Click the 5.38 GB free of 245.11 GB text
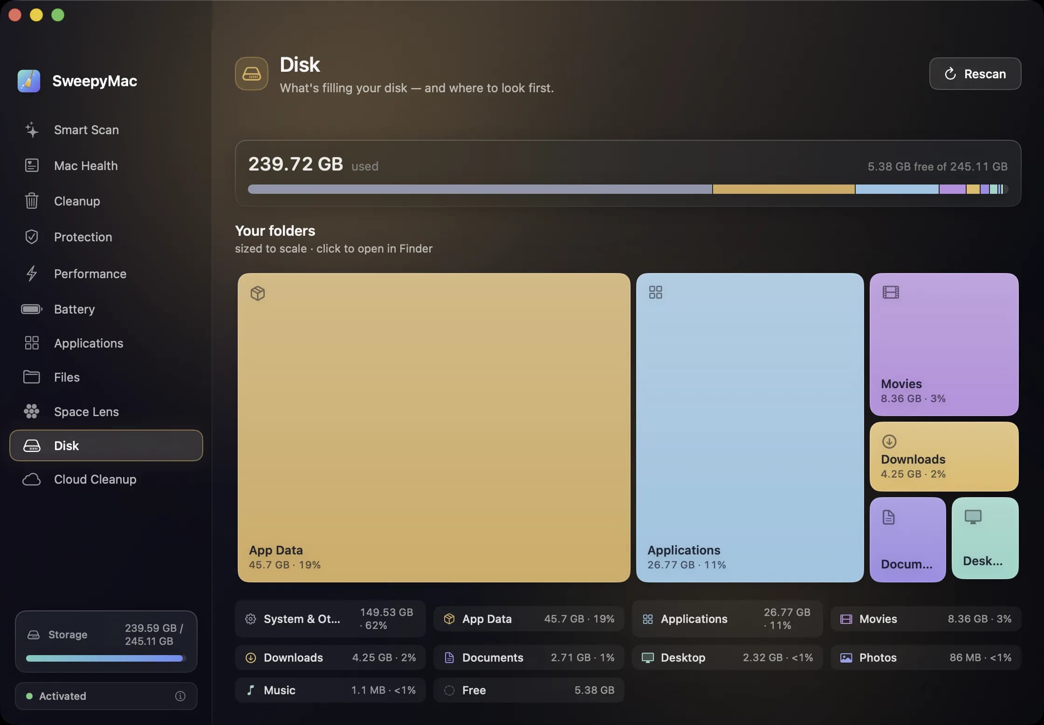The height and width of the screenshot is (725, 1044). pos(937,166)
